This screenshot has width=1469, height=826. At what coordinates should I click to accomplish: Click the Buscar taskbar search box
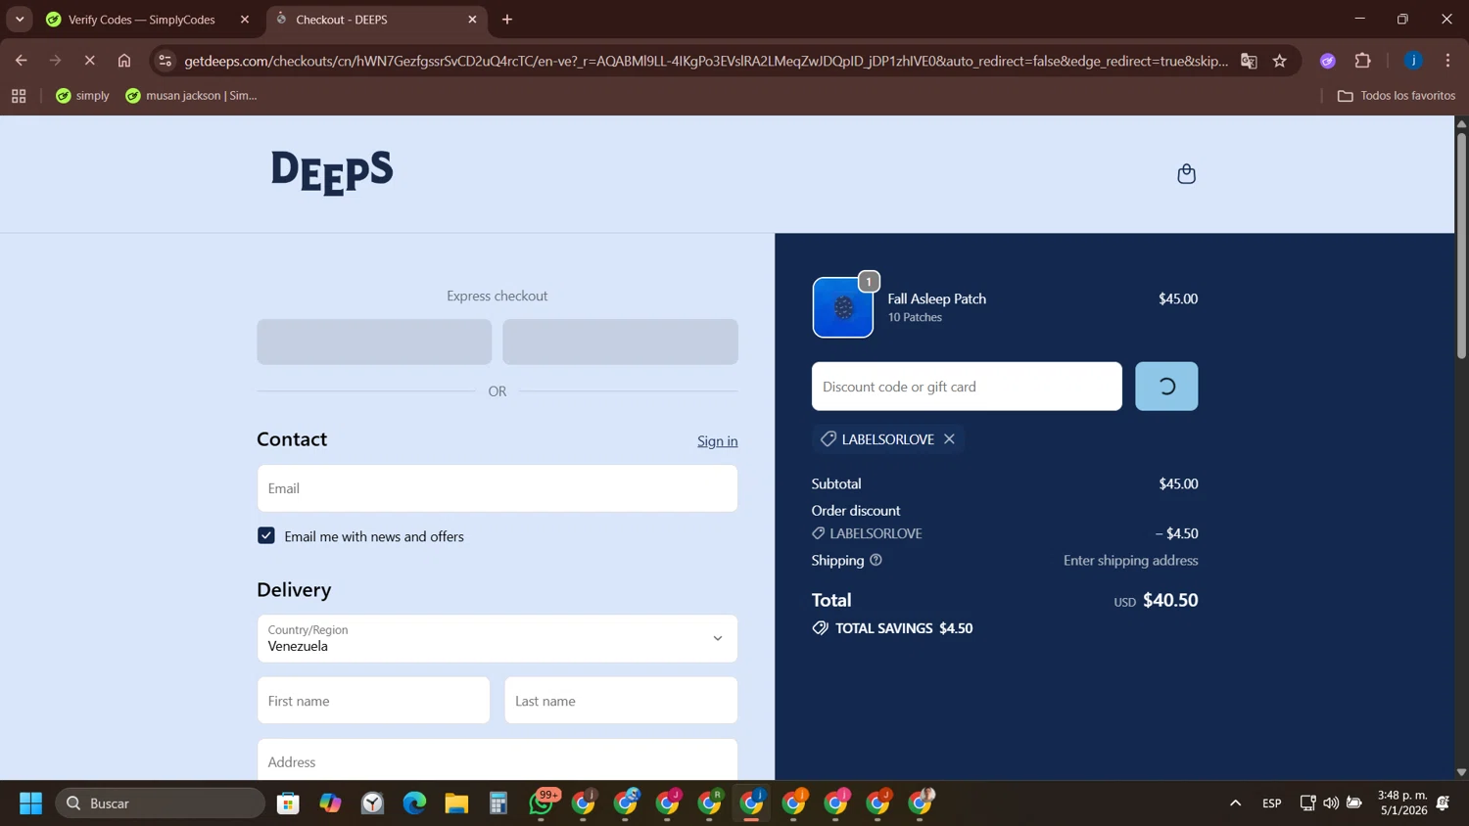click(161, 803)
